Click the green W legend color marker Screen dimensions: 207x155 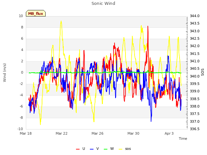pos(106,149)
